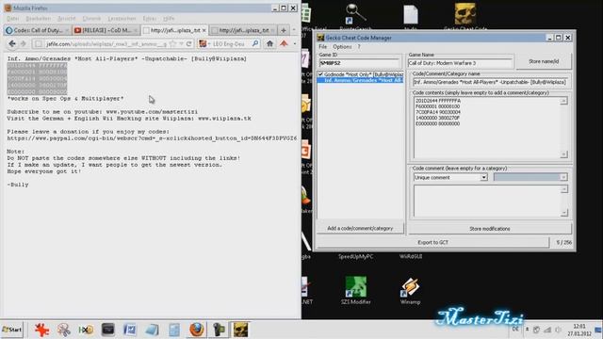Screen dimensions: 603x339
Task: Click Gecko skull icon in taskbar
Action: click(x=241, y=330)
